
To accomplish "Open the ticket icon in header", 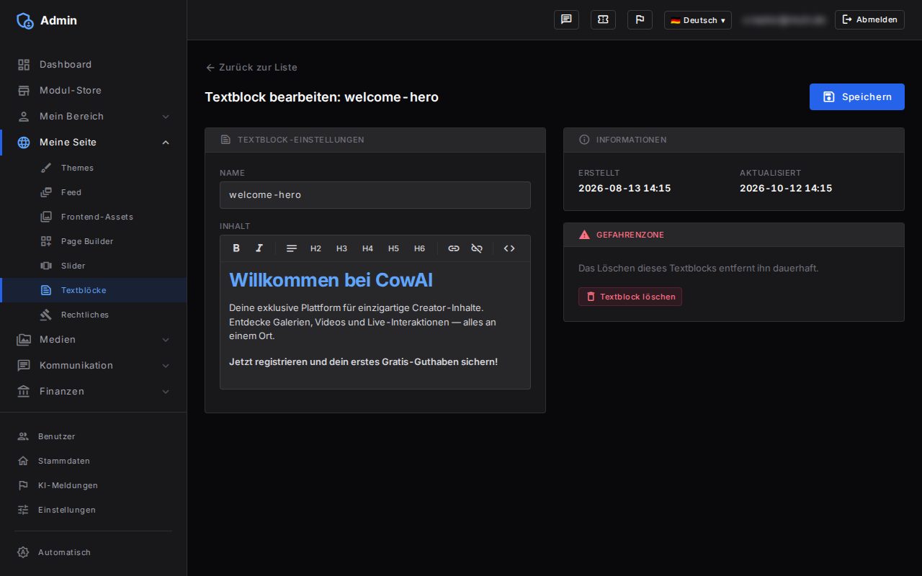I will pyautogui.click(x=603, y=20).
